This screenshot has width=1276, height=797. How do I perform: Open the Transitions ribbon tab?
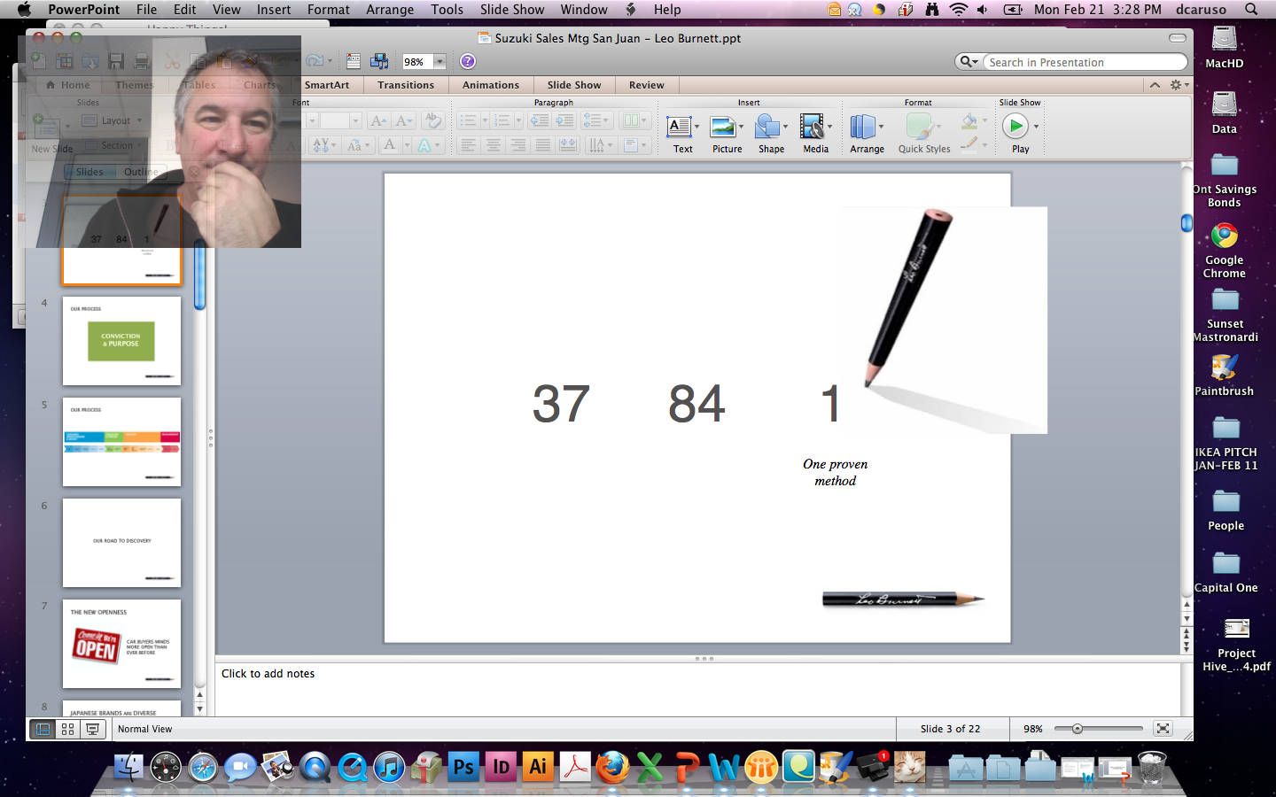(405, 85)
